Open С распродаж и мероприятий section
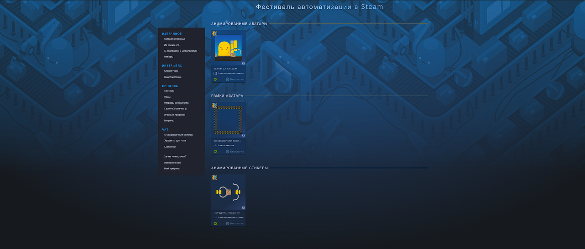 181,51
